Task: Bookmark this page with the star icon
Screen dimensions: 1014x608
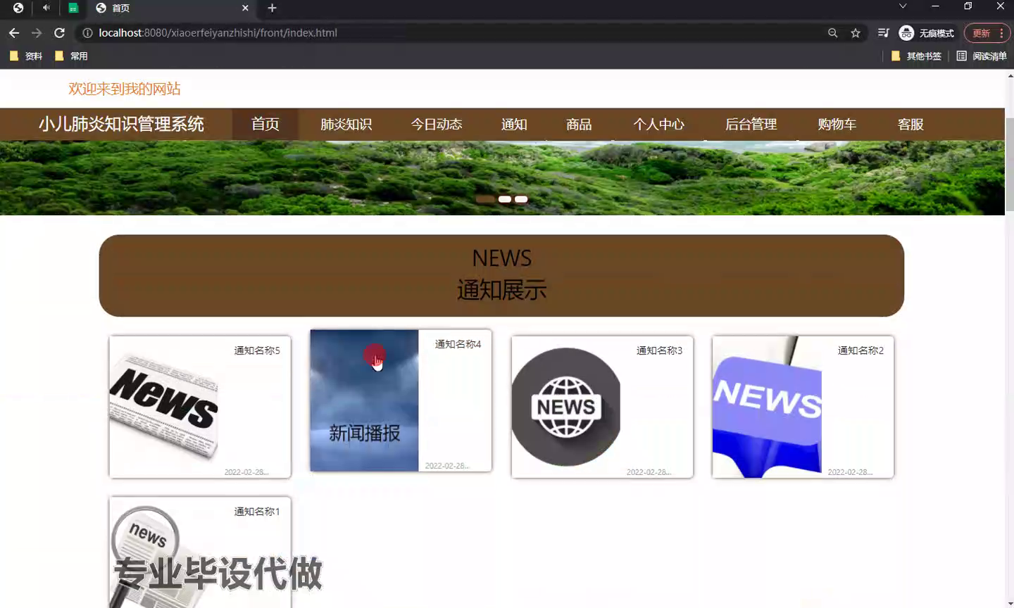Action: pos(856,33)
